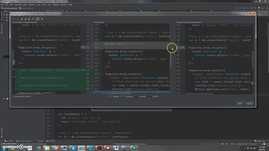Open Skype from the taskbar
The image size is (269, 151).
(73, 148)
